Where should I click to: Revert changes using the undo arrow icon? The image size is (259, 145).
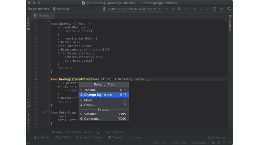click(x=221, y=9)
